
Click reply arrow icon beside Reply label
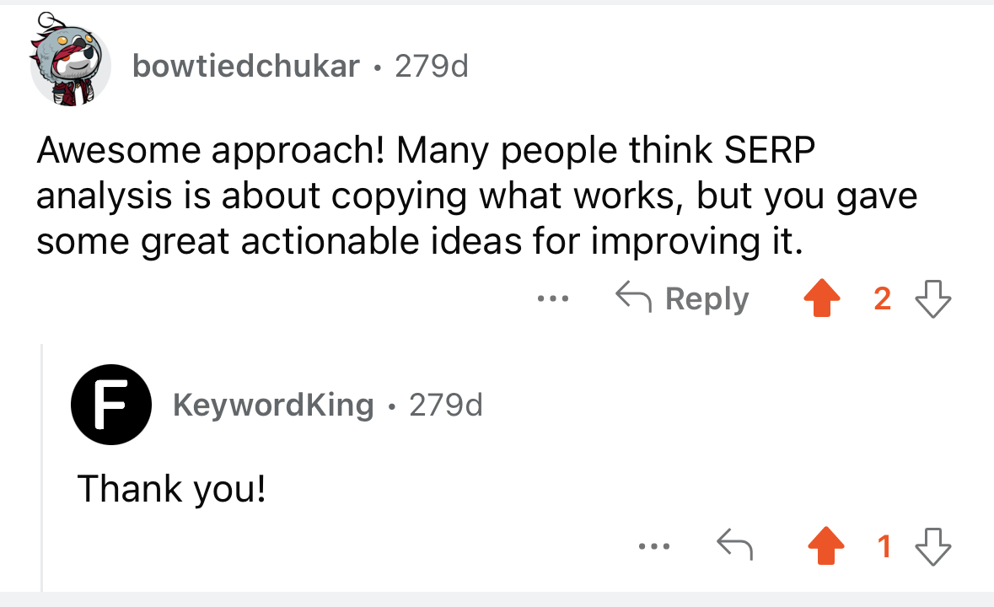(x=633, y=297)
